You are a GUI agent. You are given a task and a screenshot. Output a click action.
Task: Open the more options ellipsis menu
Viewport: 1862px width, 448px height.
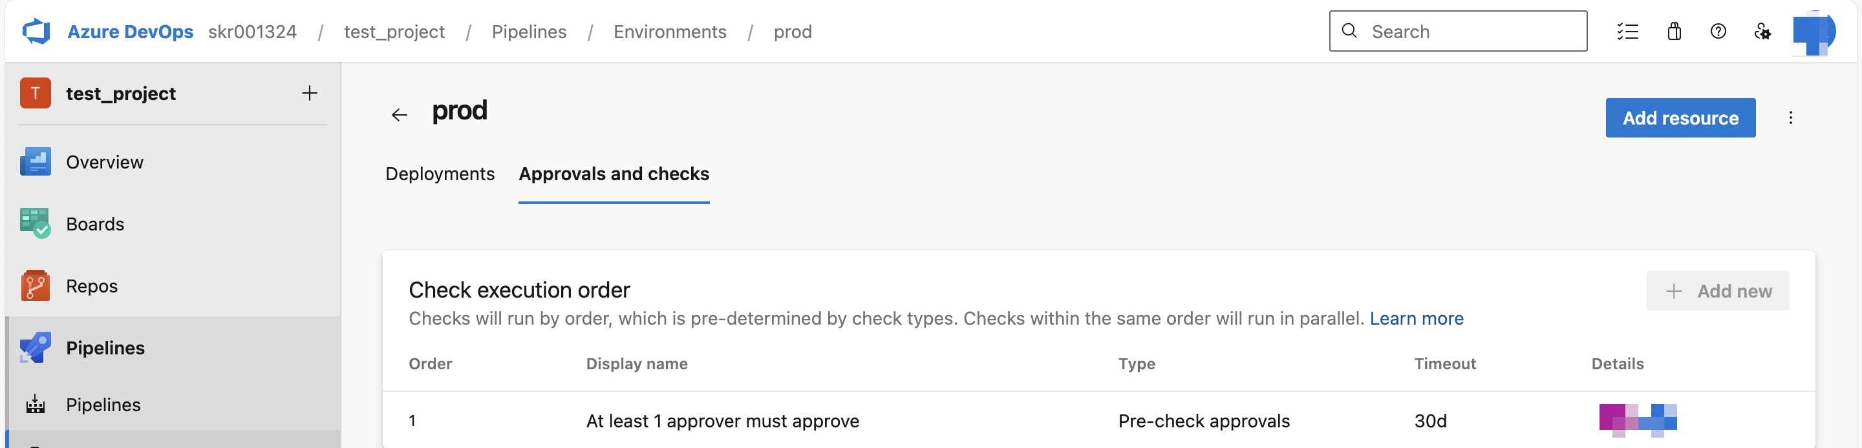(1791, 117)
